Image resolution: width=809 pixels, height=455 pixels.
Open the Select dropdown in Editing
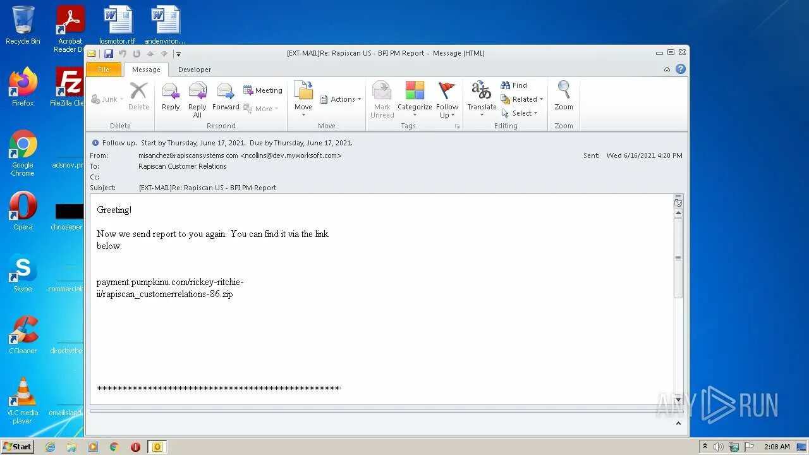tap(520, 113)
